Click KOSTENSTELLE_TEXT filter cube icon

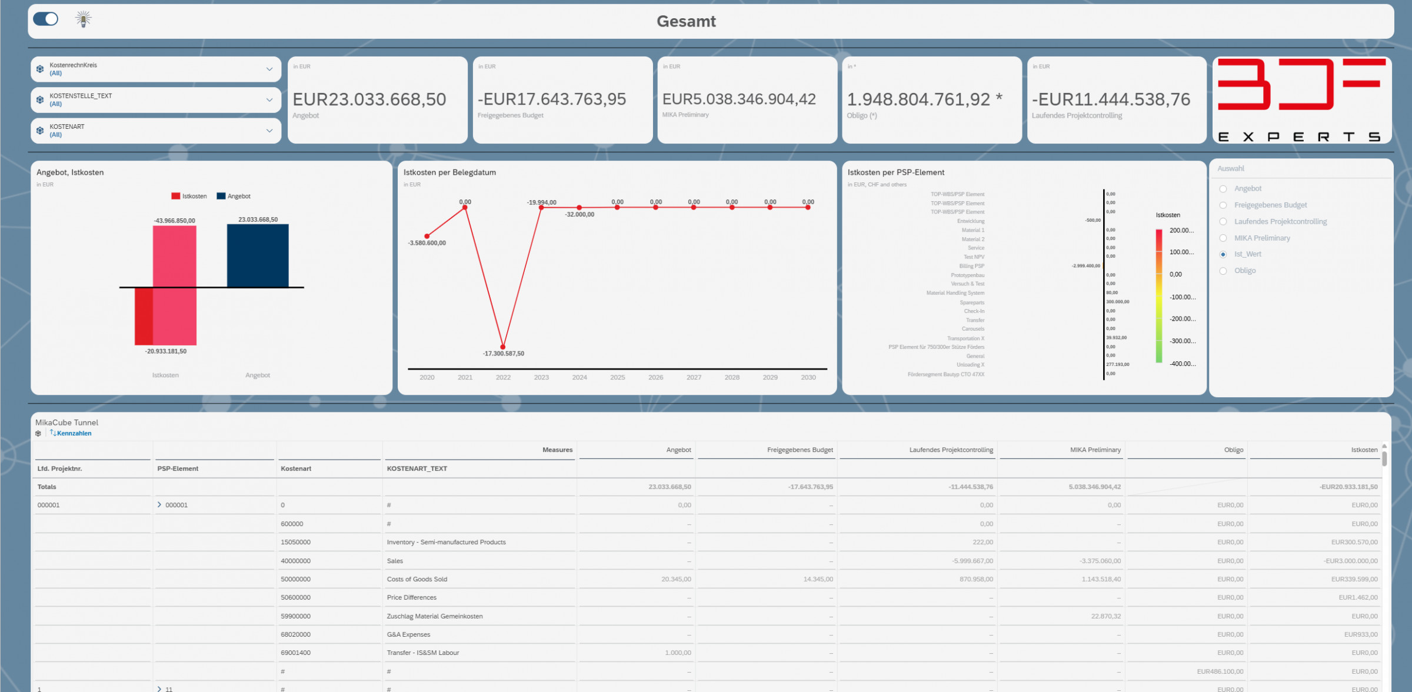tap(40, 100)
